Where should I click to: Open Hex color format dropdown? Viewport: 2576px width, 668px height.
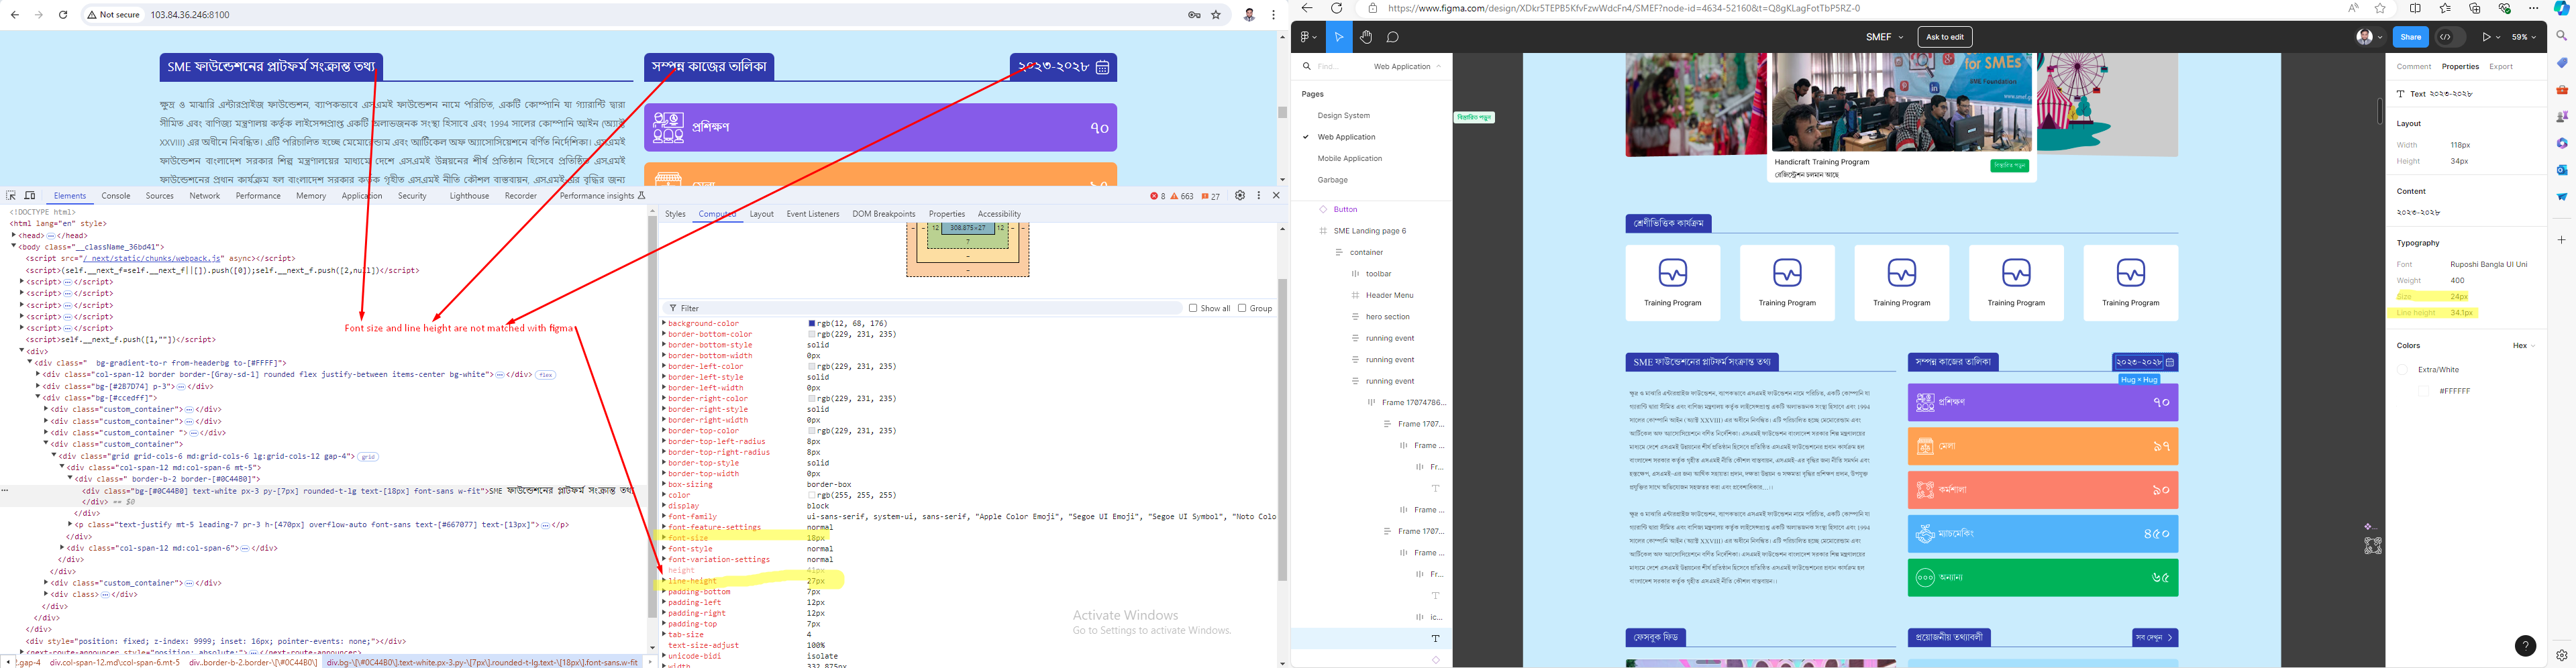coord(2524,346)
